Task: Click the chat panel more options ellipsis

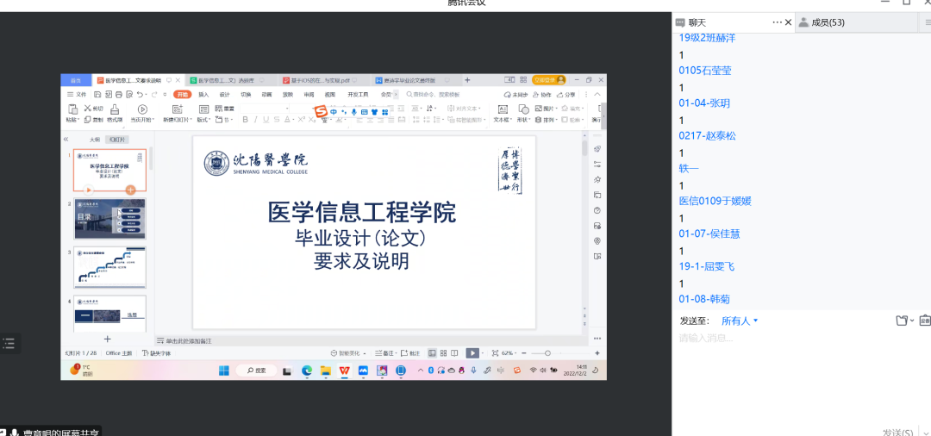Action: [777, 22]
